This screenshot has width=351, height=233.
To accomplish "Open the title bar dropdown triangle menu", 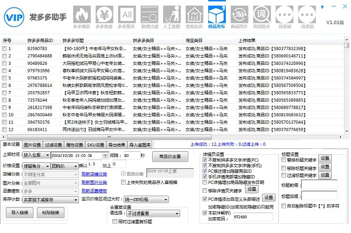I will pos(322,7).
